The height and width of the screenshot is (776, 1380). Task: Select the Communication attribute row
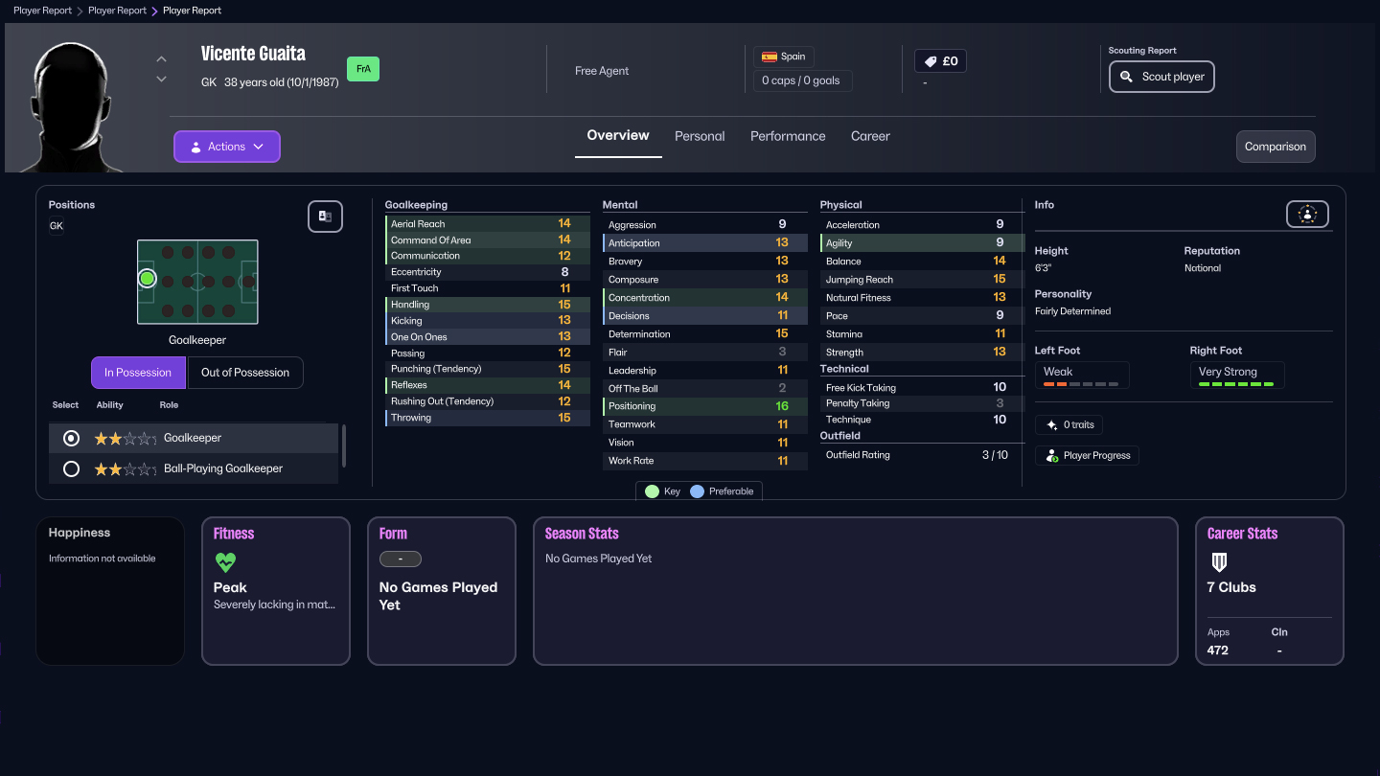(487, 256)
